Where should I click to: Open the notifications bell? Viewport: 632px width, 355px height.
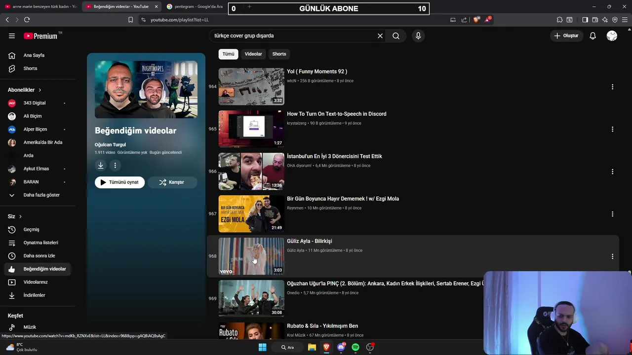pyautogui.click(x=593, y=36)
